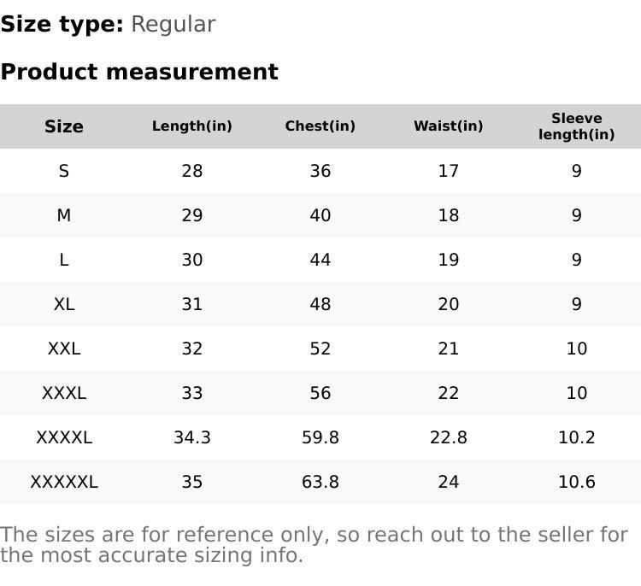The height and width of the screenshot is (586, 641).
Task: Select the chest value 63.8
Action: (320, 482)
